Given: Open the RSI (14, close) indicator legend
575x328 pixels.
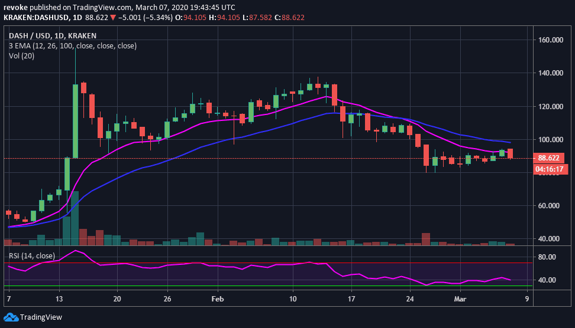Looking at the screenshot, I should coord(33,255).
